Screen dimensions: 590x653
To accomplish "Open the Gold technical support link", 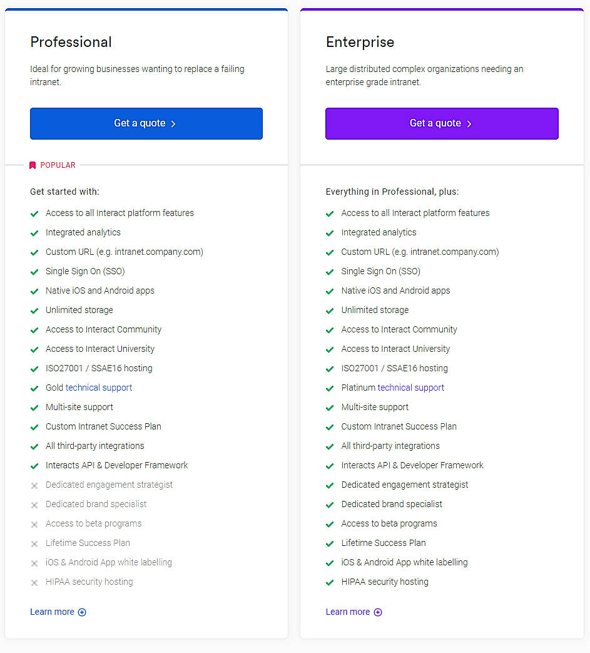I will click(x=98, y=388).
